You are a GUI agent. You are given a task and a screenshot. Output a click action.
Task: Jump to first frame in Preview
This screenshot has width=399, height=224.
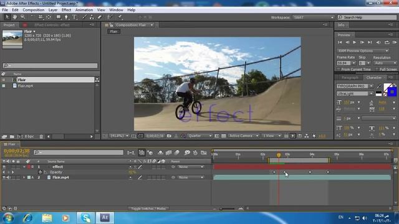[340, 42]
